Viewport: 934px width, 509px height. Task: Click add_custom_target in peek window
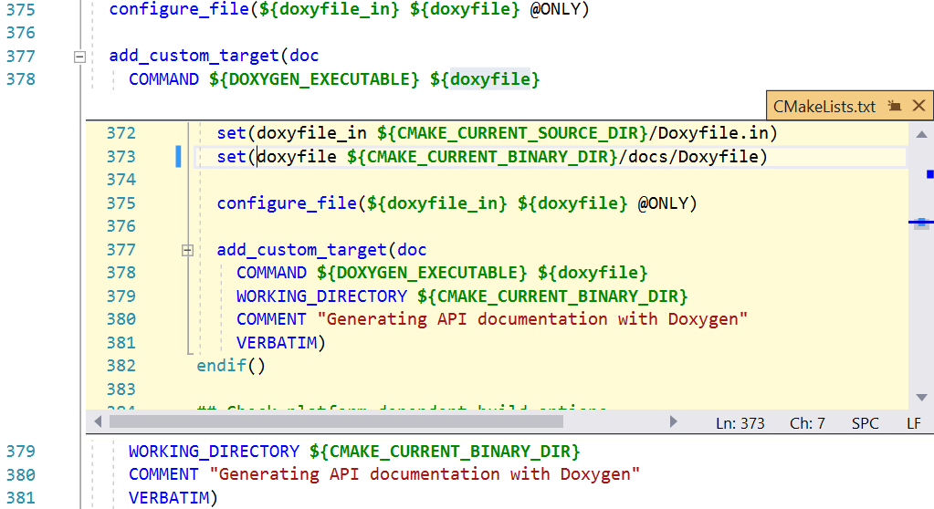pyautogui.click(x=301, y=250)
